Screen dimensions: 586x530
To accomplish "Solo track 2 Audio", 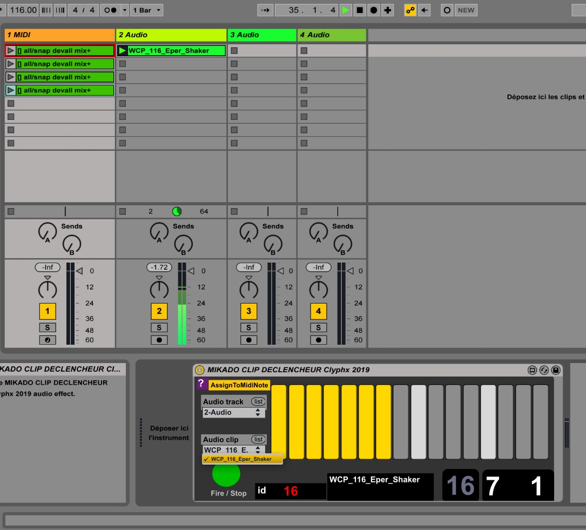I will pyautogui.click(x=159, y=327).
